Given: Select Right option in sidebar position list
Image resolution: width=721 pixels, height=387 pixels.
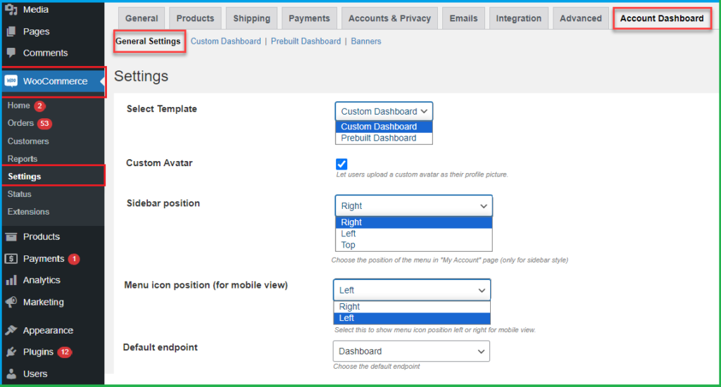Looking at the screenshot, I should [x=414, y=222].
